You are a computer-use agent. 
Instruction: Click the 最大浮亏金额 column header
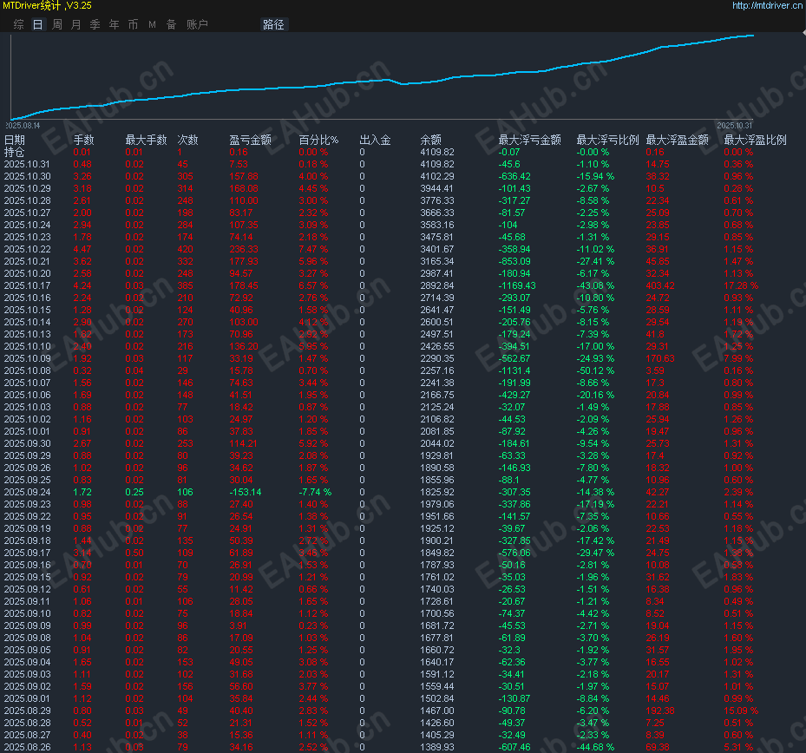(x=529, y=140)
